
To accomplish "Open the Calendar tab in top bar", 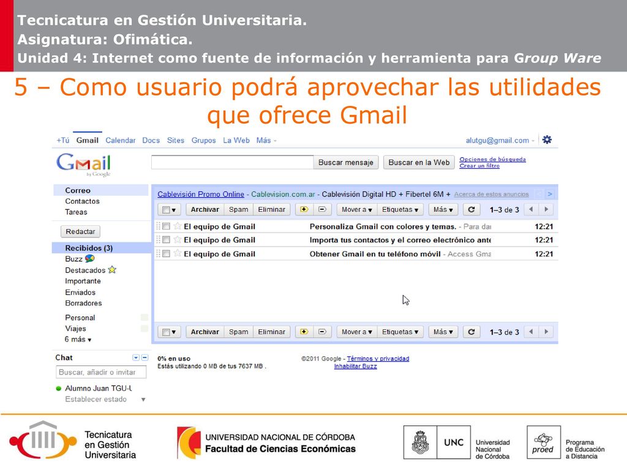I will 121,140.
